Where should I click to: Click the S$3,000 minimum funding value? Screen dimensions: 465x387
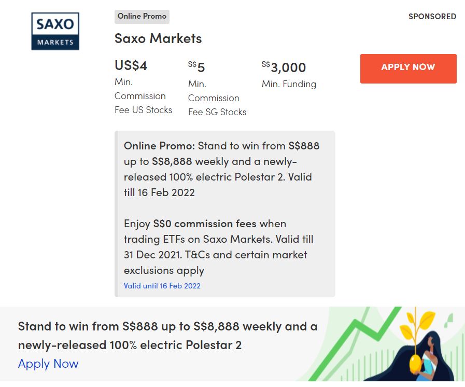[284, 67]
